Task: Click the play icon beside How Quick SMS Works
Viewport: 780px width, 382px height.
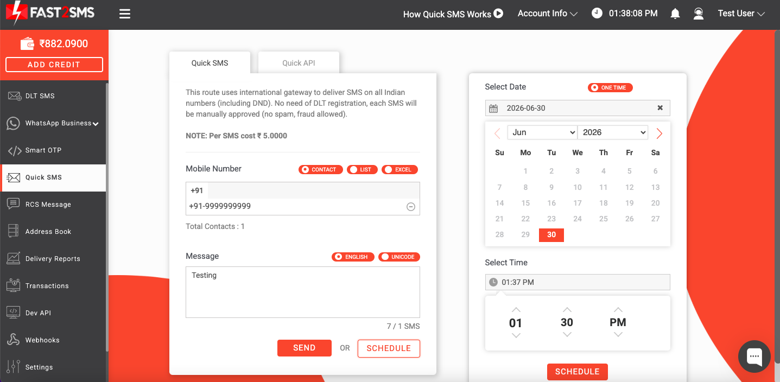Action: click(x=498, y=14)
